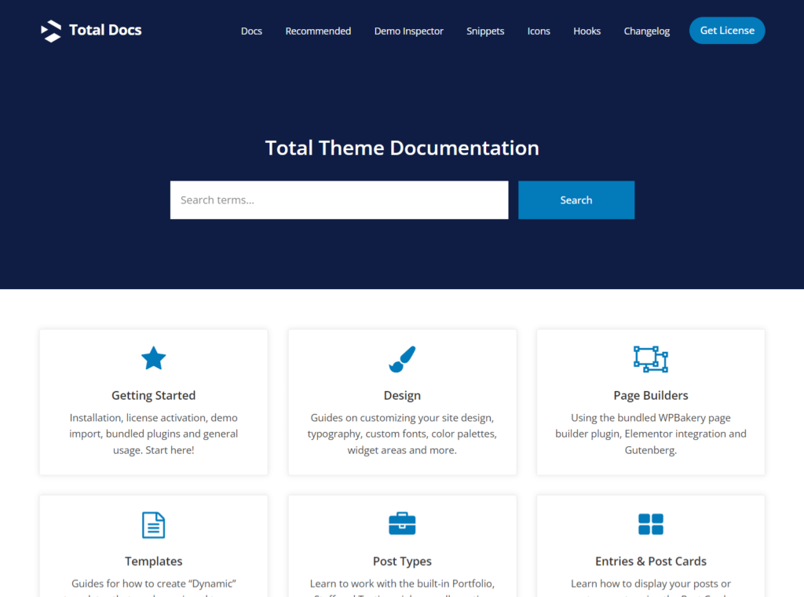Viewport: 804px width, 597px height.
Task: Open the Templates category heading
Action: (153, 561)
